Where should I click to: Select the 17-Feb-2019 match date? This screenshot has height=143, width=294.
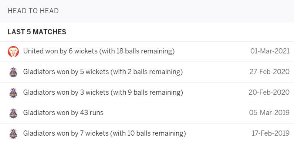pos(271,133)
